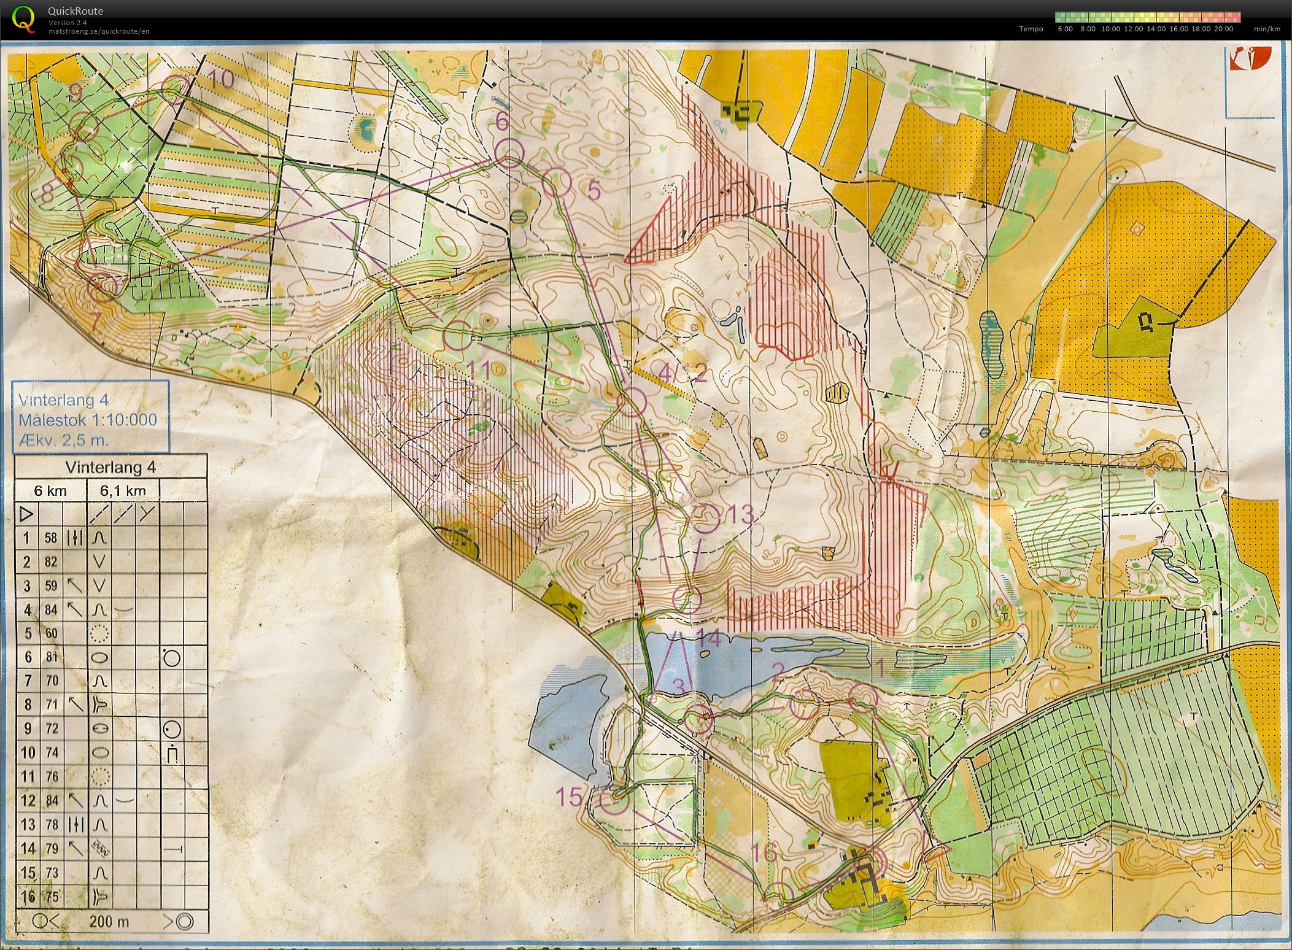Click the '6 km' table cell

(x=51, y=491)
